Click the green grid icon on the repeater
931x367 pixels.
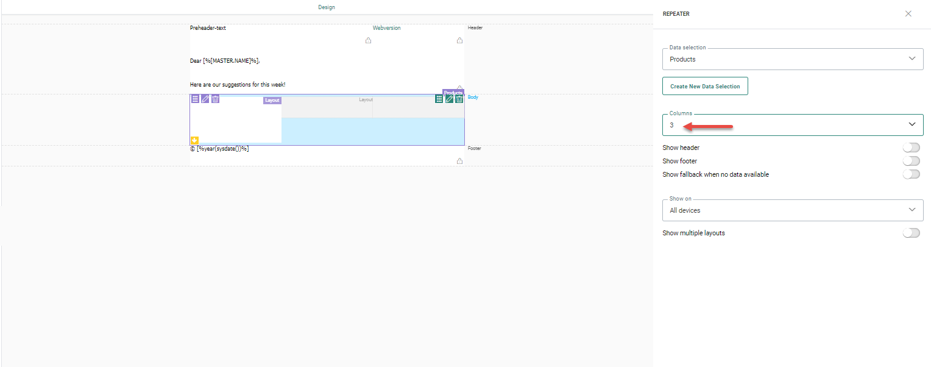439,99
